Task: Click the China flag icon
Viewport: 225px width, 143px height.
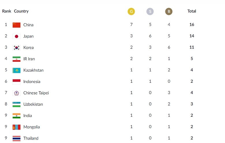Action: 16,25
